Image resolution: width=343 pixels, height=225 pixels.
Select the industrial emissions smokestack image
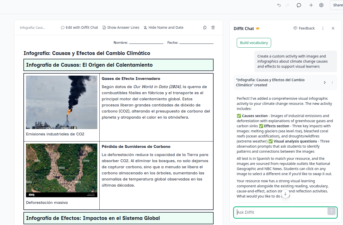point(62,102)
